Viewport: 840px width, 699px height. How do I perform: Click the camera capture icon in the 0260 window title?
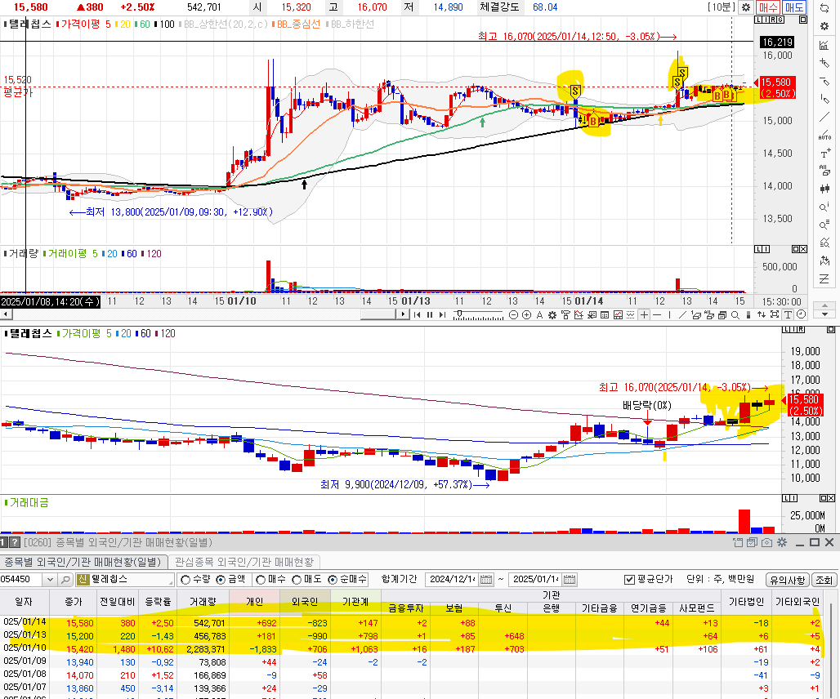click(766, 543)
